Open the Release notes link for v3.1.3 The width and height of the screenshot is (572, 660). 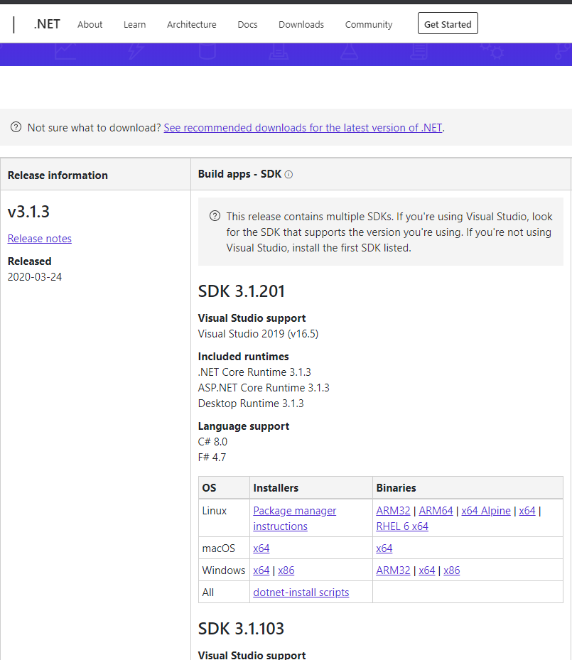pos(40,239)
